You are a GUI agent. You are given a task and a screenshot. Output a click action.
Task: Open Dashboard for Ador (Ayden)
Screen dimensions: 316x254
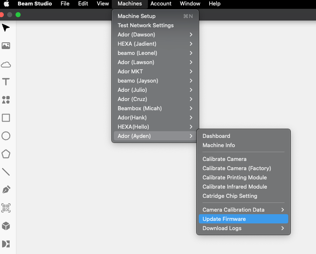pyautogui.click(x=243, y=136)
